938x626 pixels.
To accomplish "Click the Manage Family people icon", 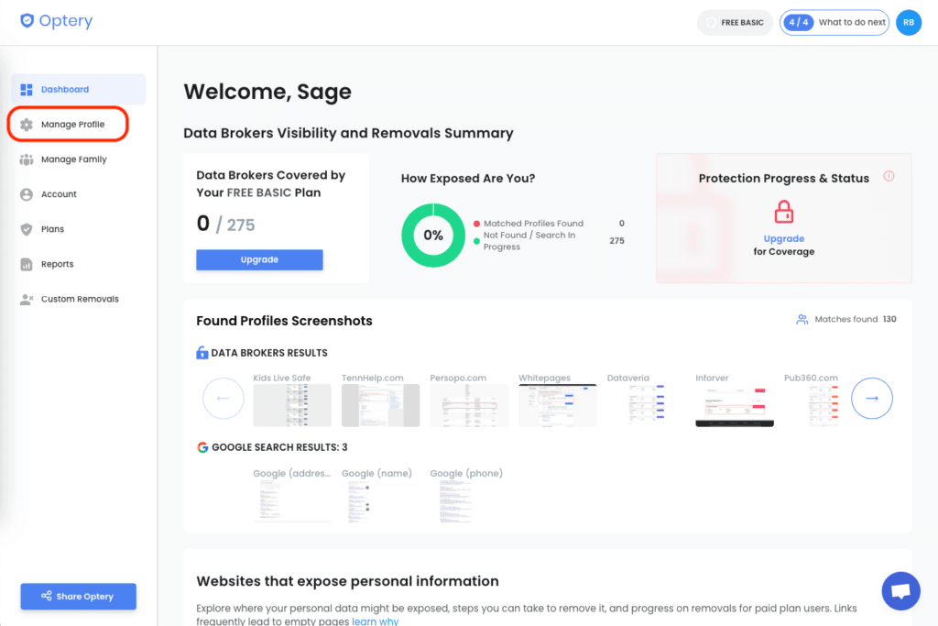I will click(27, 159).
